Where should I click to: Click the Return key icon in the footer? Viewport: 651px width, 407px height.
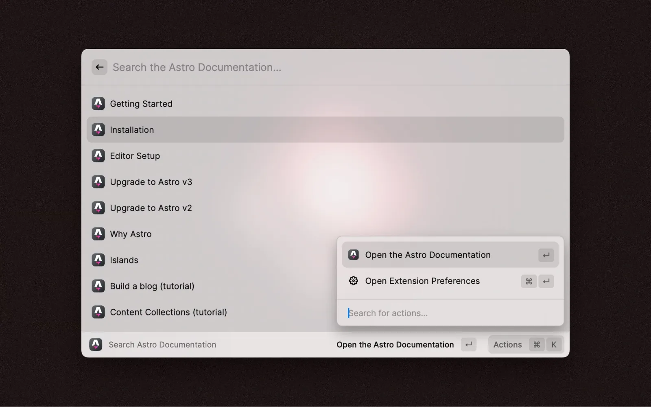pos(468,345)
